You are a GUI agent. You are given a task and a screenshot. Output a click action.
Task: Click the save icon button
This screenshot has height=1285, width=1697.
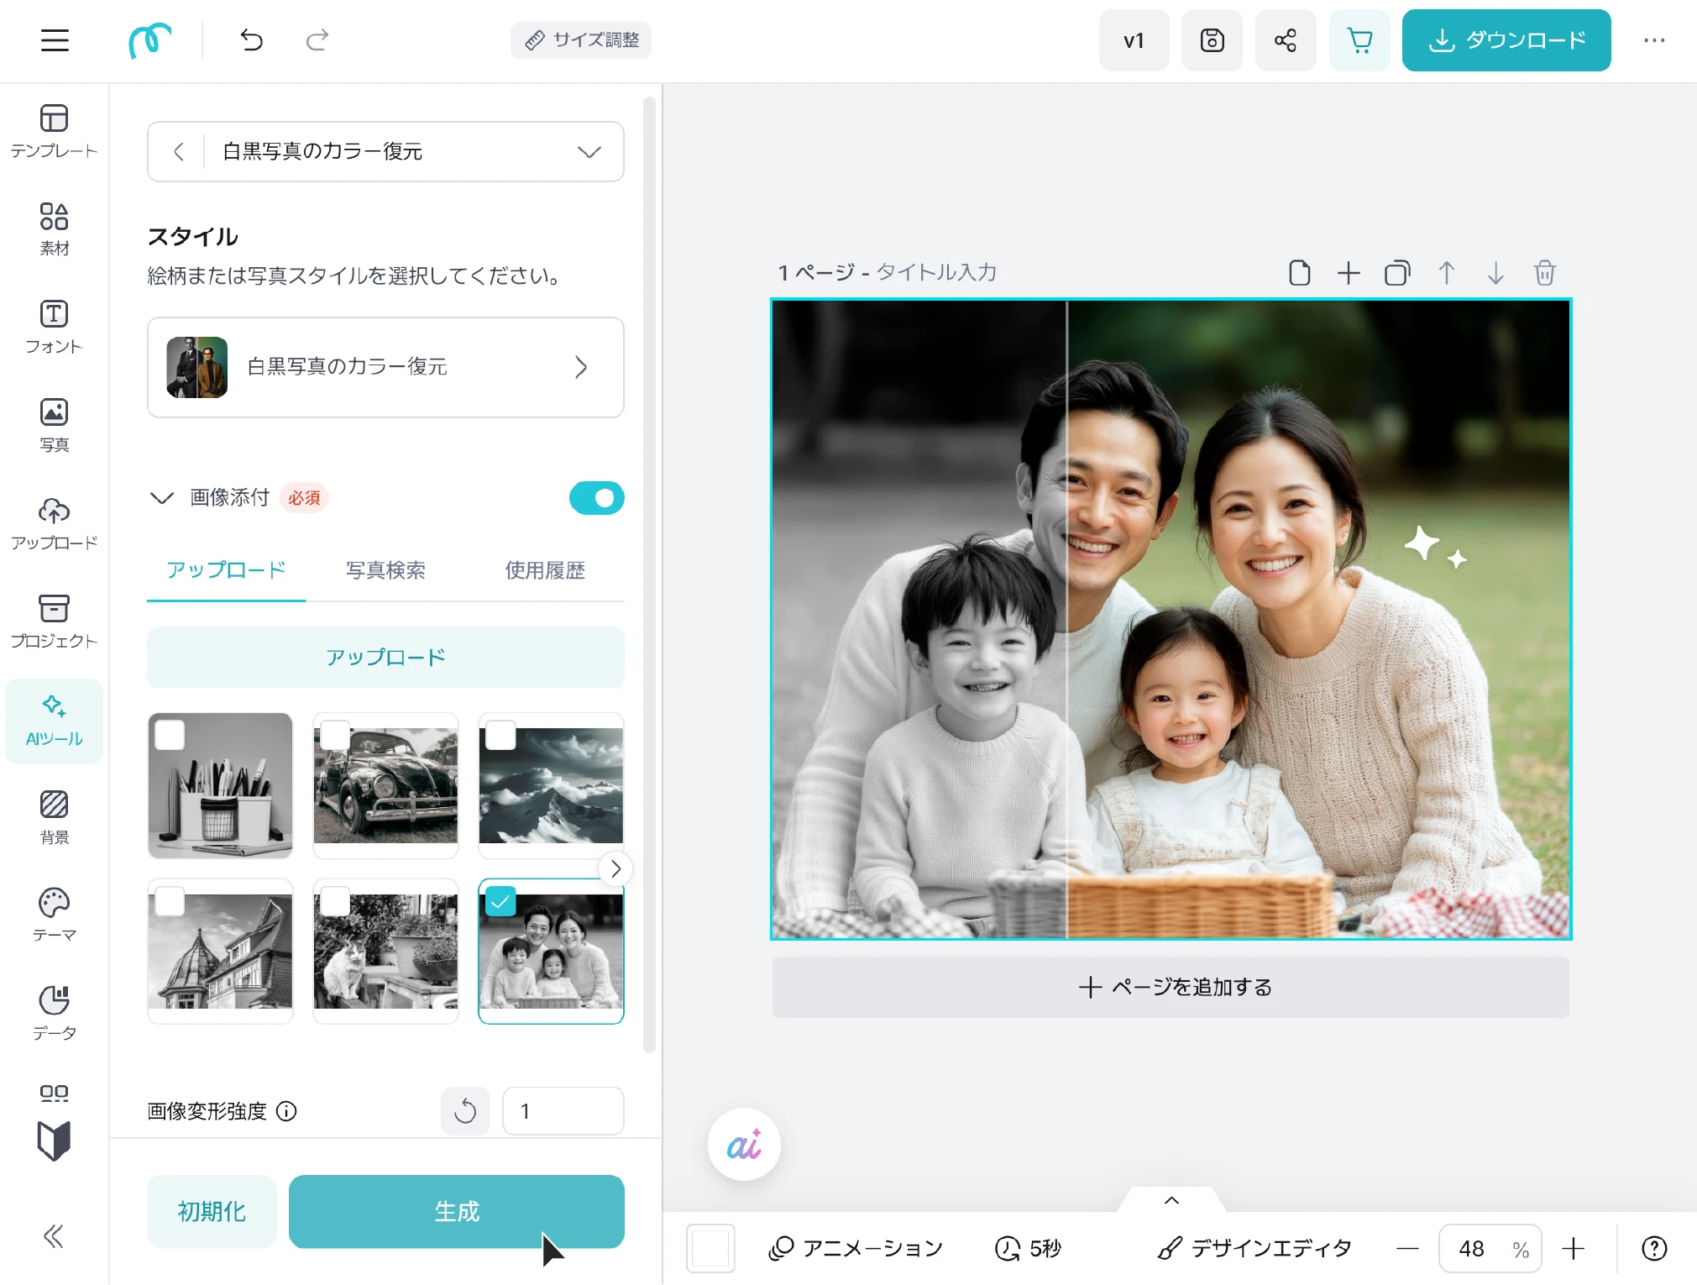pyautogui.click(x=1212, y=40)
